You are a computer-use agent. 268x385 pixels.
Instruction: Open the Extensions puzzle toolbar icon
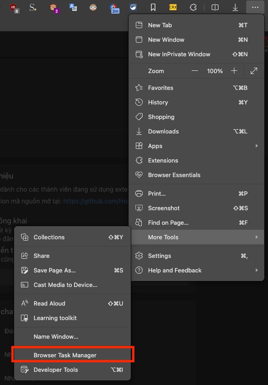pyautogui.click(x=194, y=7)
